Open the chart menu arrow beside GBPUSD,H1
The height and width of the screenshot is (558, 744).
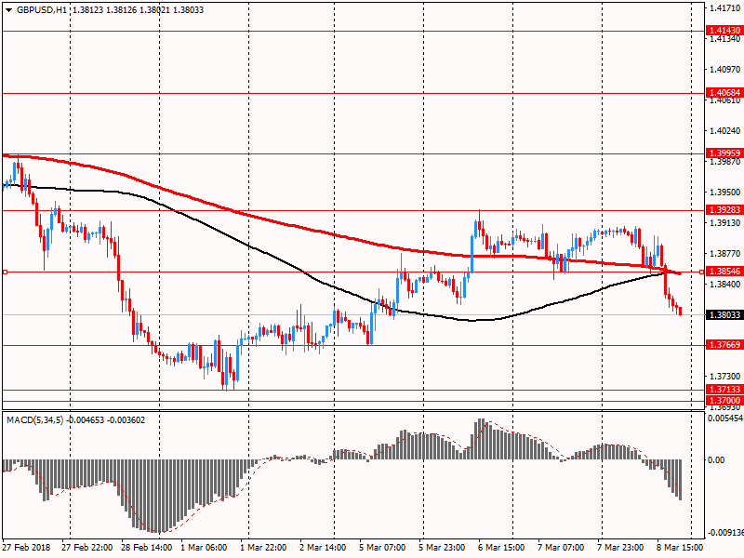(x=8, y=10)
